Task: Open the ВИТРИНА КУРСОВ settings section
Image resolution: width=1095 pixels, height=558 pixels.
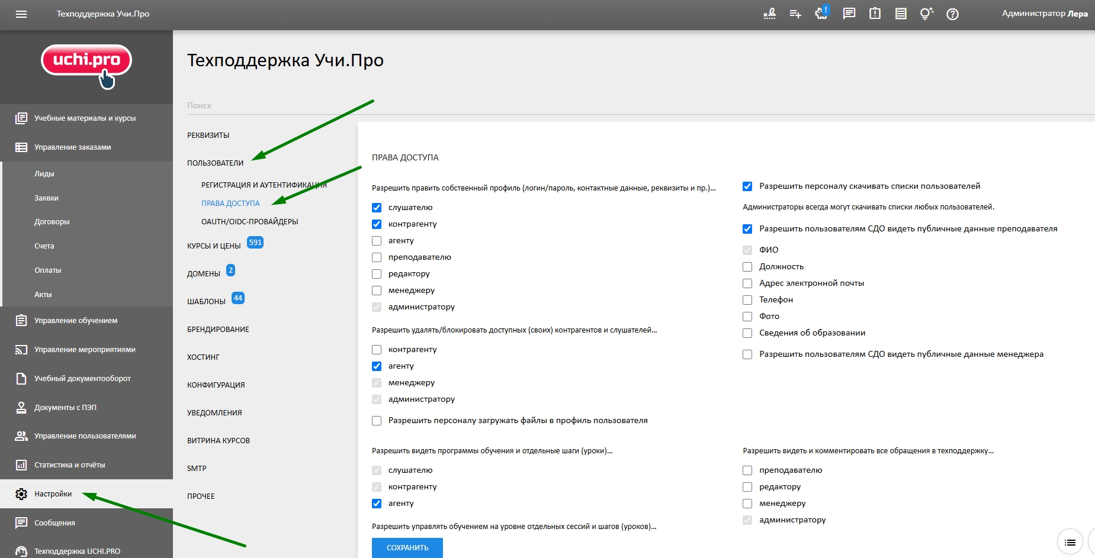Action: (219, 441)
